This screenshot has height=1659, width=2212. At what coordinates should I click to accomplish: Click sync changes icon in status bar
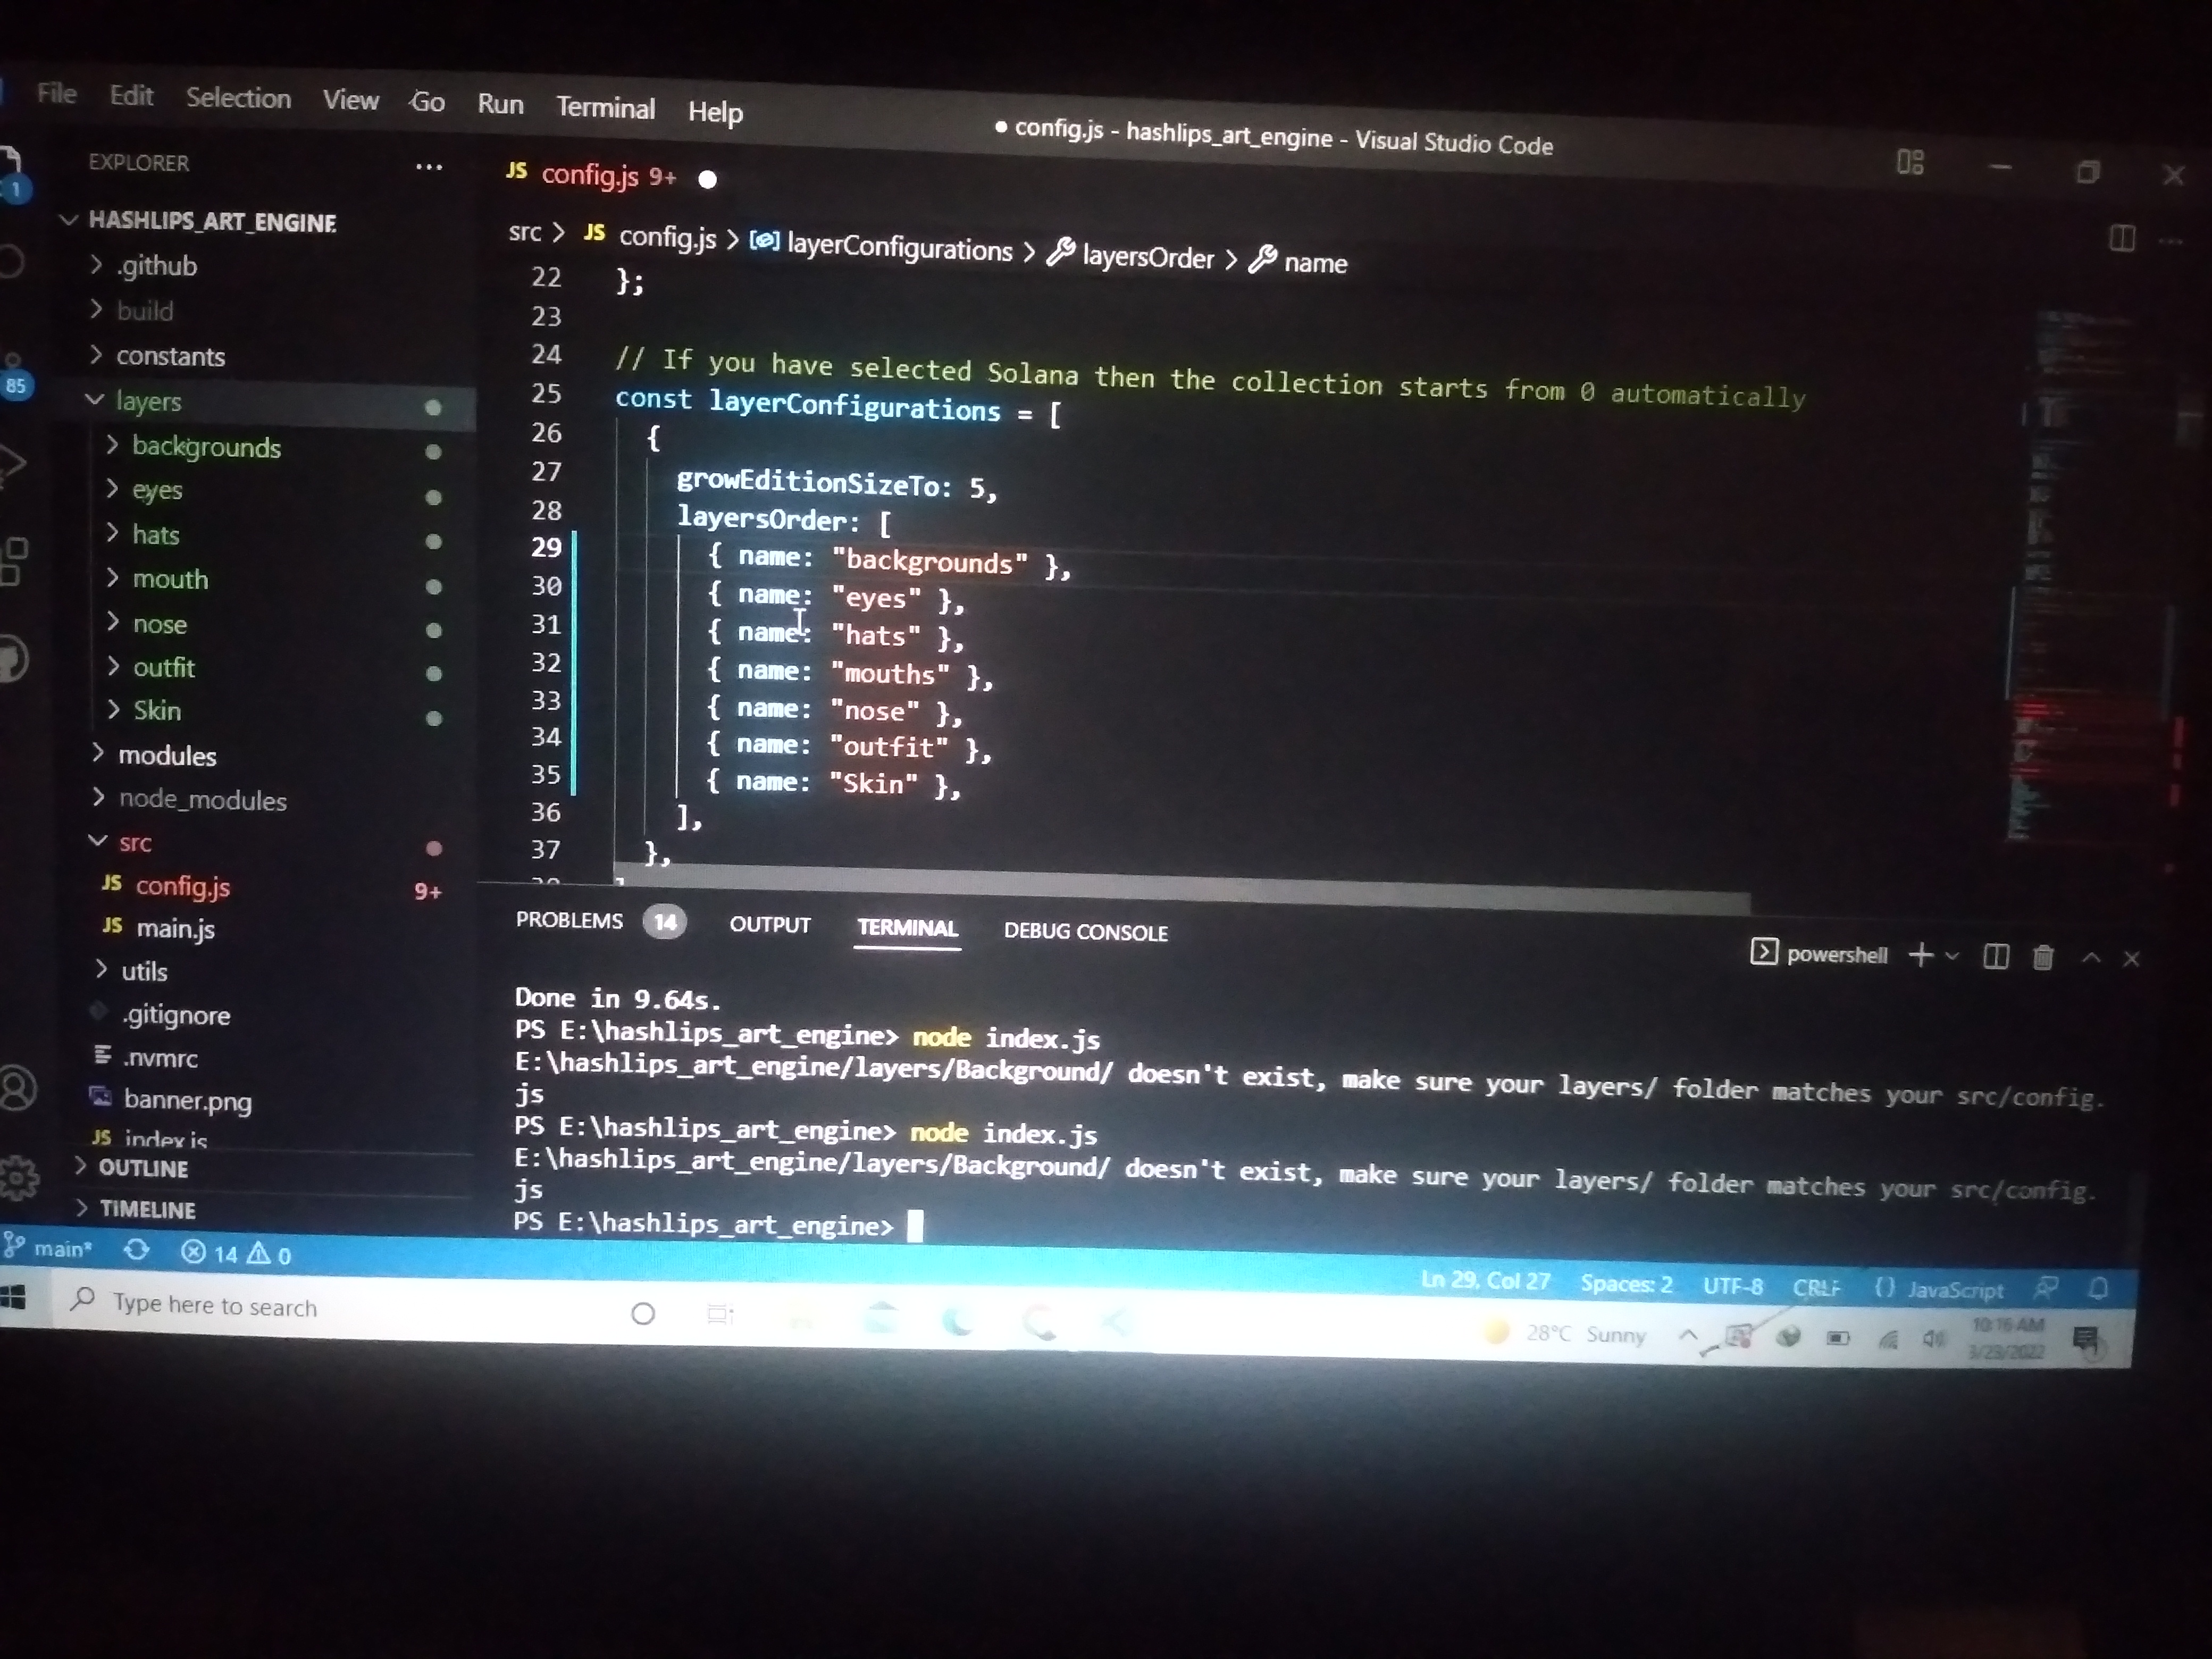[137, 1250]
